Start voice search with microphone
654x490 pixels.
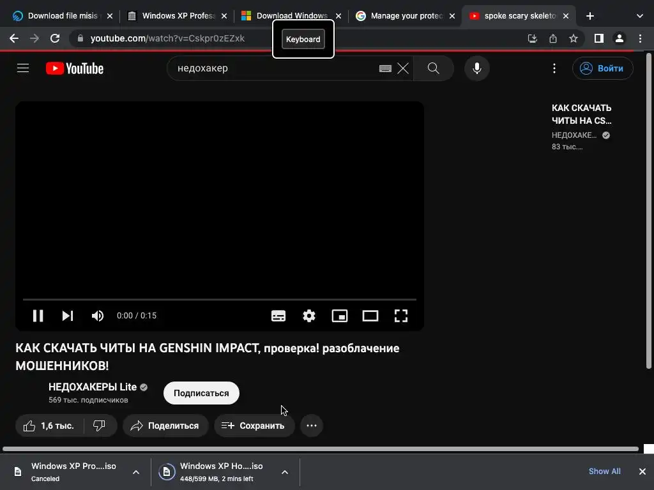476,68
